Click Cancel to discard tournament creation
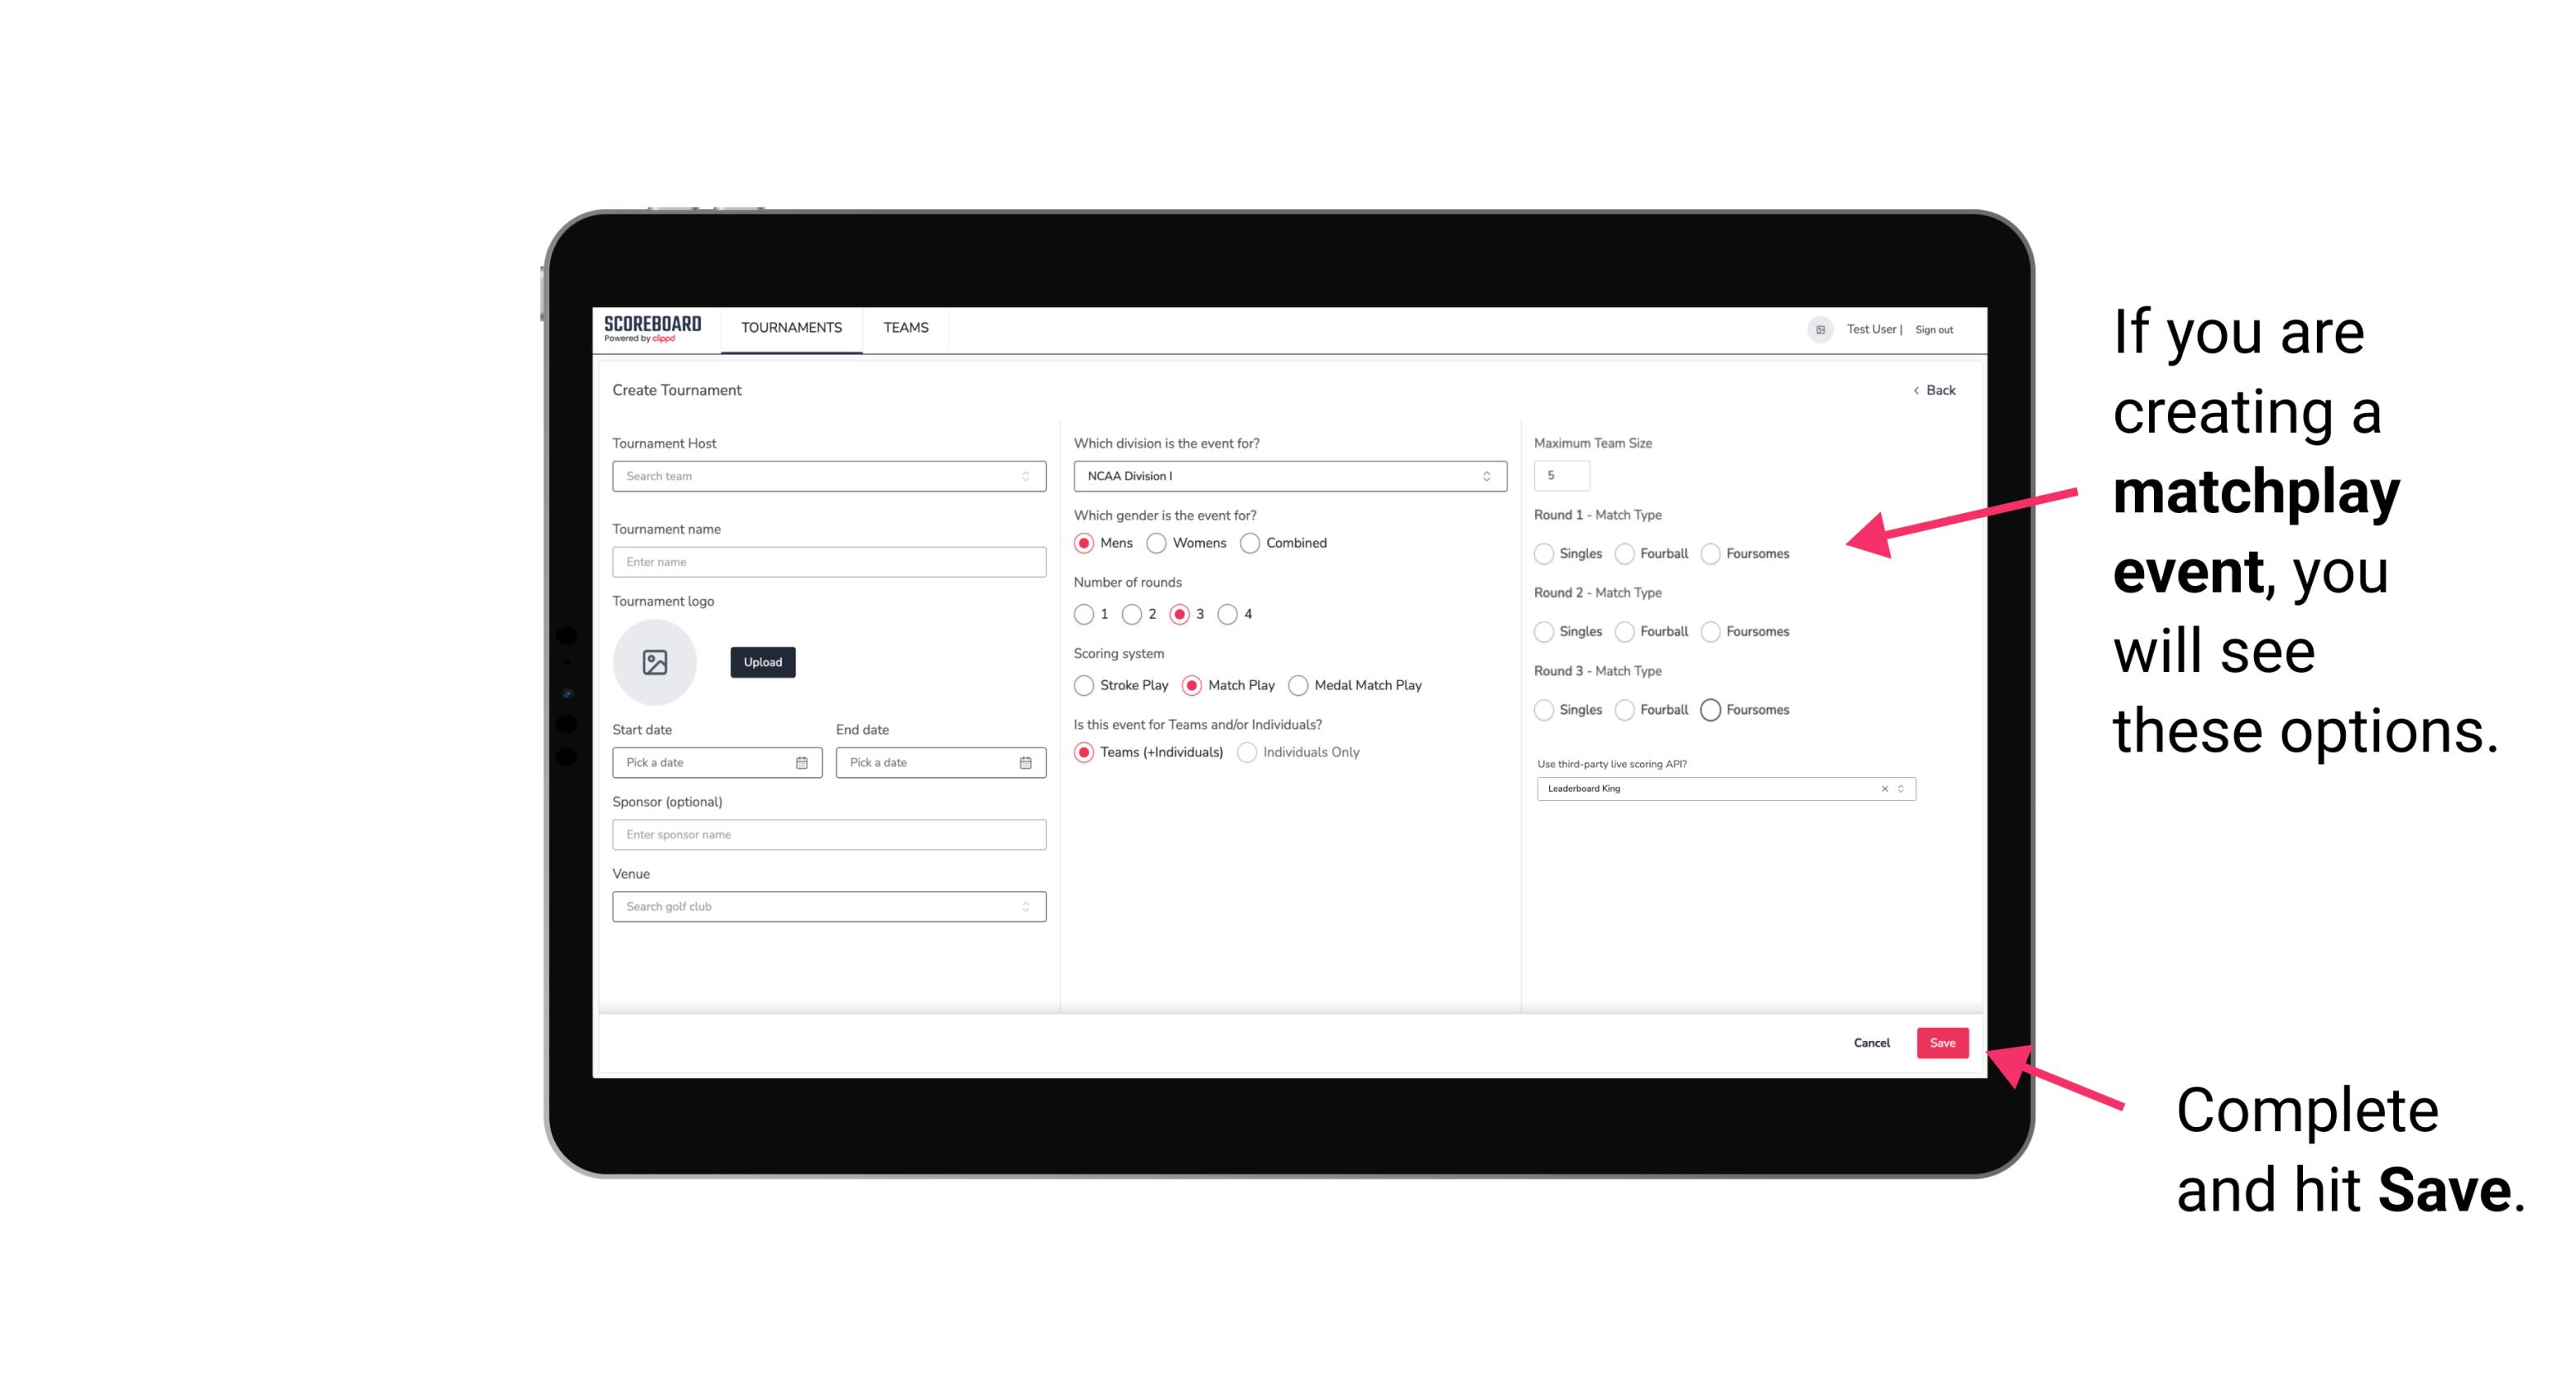This screenshot has height=1386, width=2576. pos(1871,1043)
